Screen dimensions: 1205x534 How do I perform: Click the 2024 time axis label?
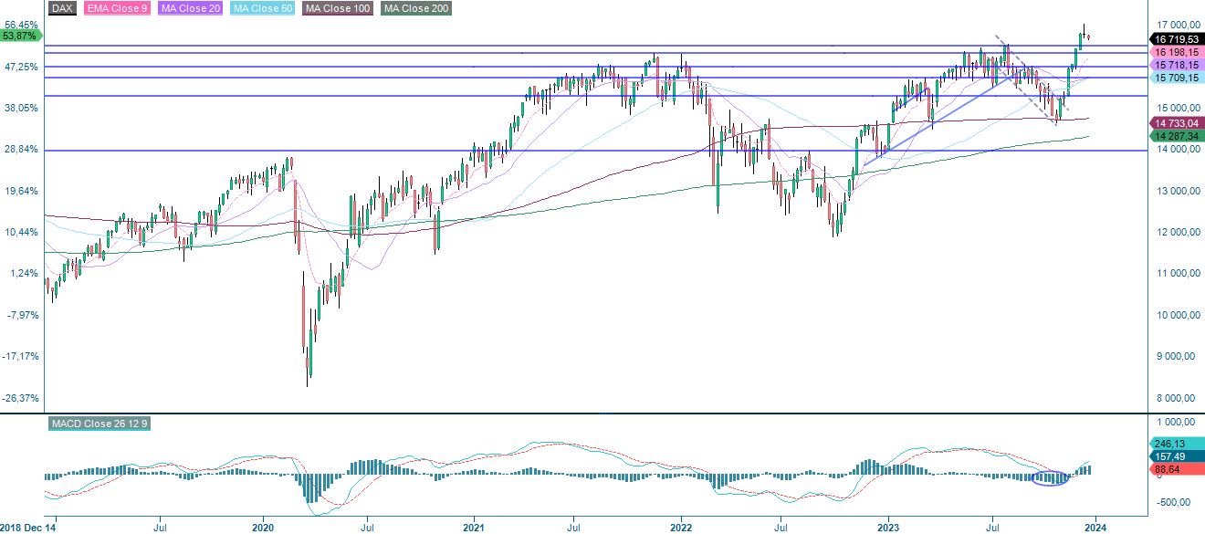pyautogui.click(x=1095, y=527)
